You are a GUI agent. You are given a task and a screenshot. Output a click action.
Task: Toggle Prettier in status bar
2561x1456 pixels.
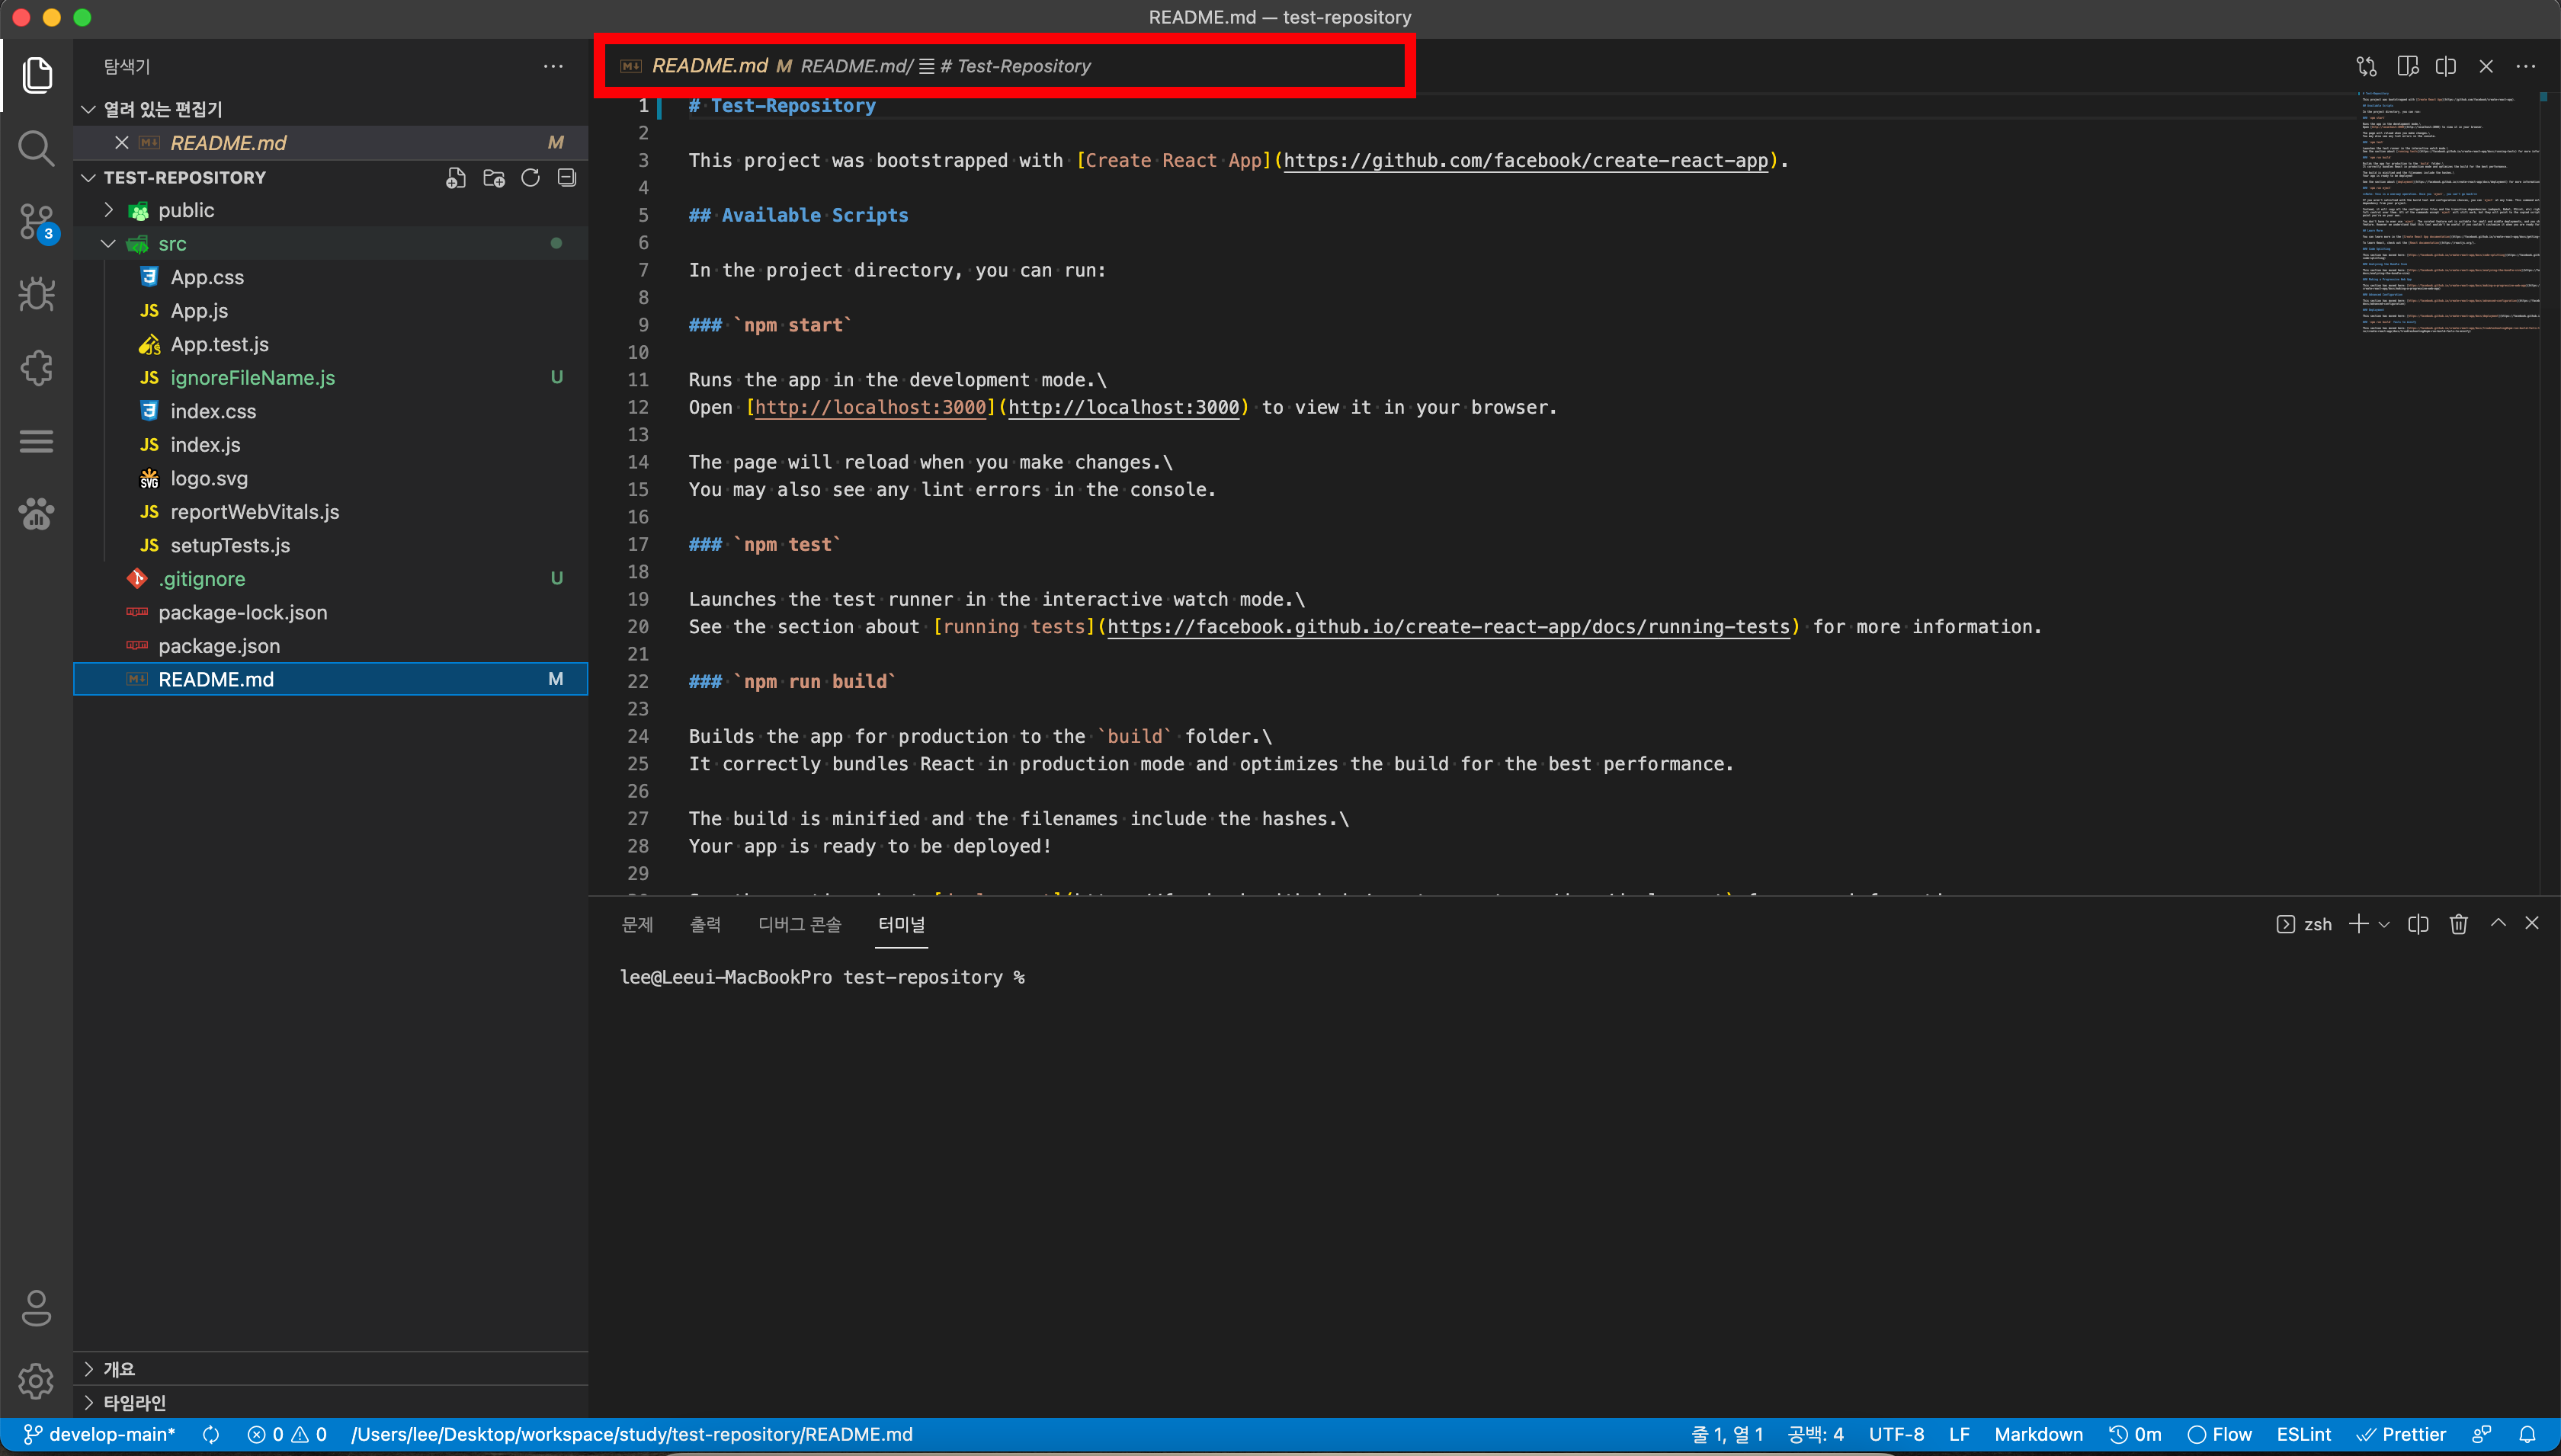(x=2401, y=1434)
